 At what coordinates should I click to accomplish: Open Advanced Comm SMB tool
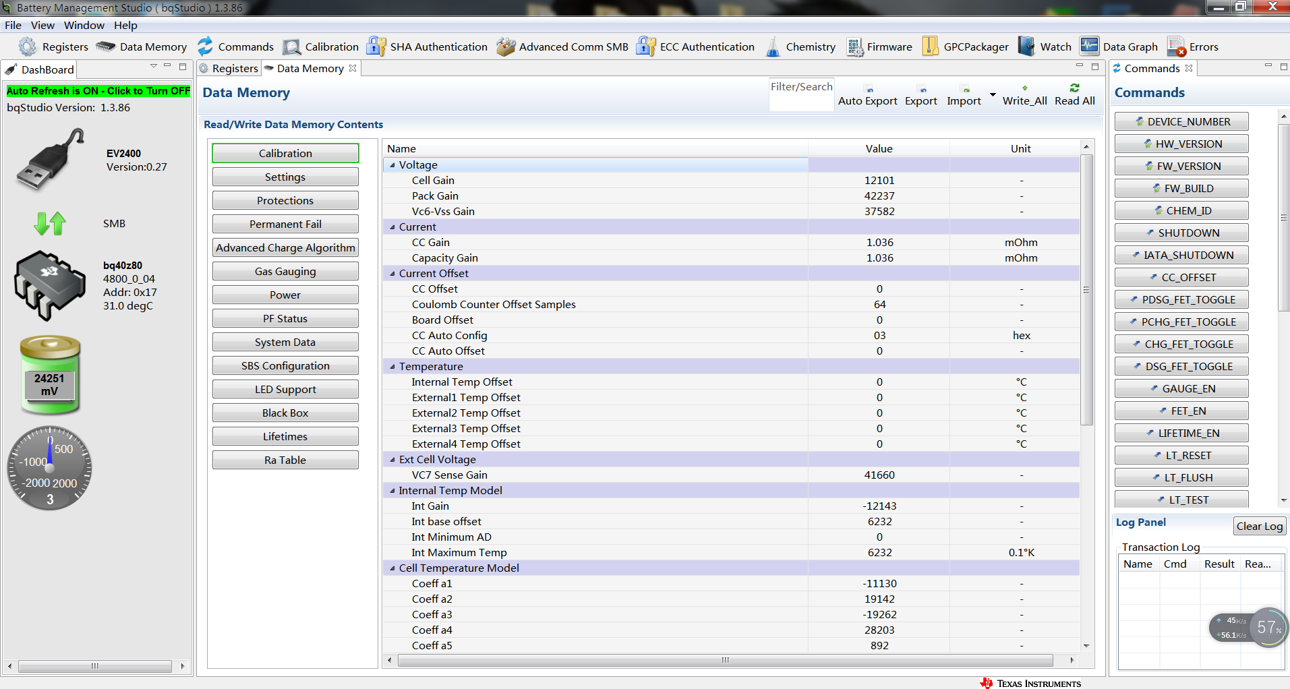point(562,47)
